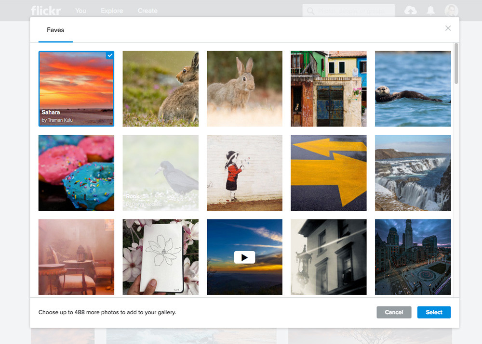482x344 pixels.
Task: Open notifications via the bell icon
Action: click(430, 10)
